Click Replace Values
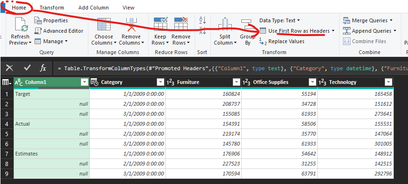The height and width of the screenshot is (184, 408). (x=282, y=41)
